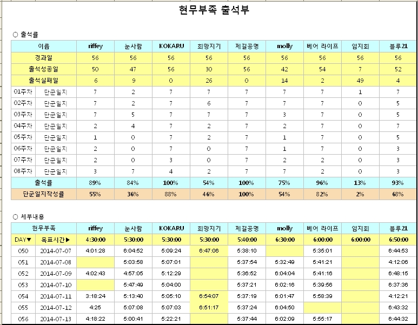The image size is (418, 325).
Task: Click KOKARU header in the top attendance table
Action: pos(171,46)
